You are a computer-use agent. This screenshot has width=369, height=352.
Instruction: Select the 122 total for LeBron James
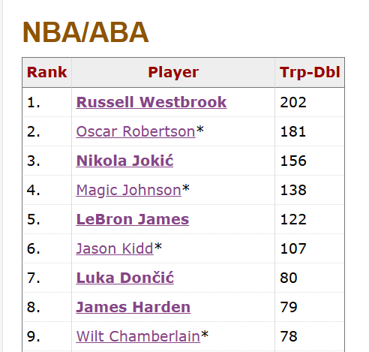coord(293,219)
